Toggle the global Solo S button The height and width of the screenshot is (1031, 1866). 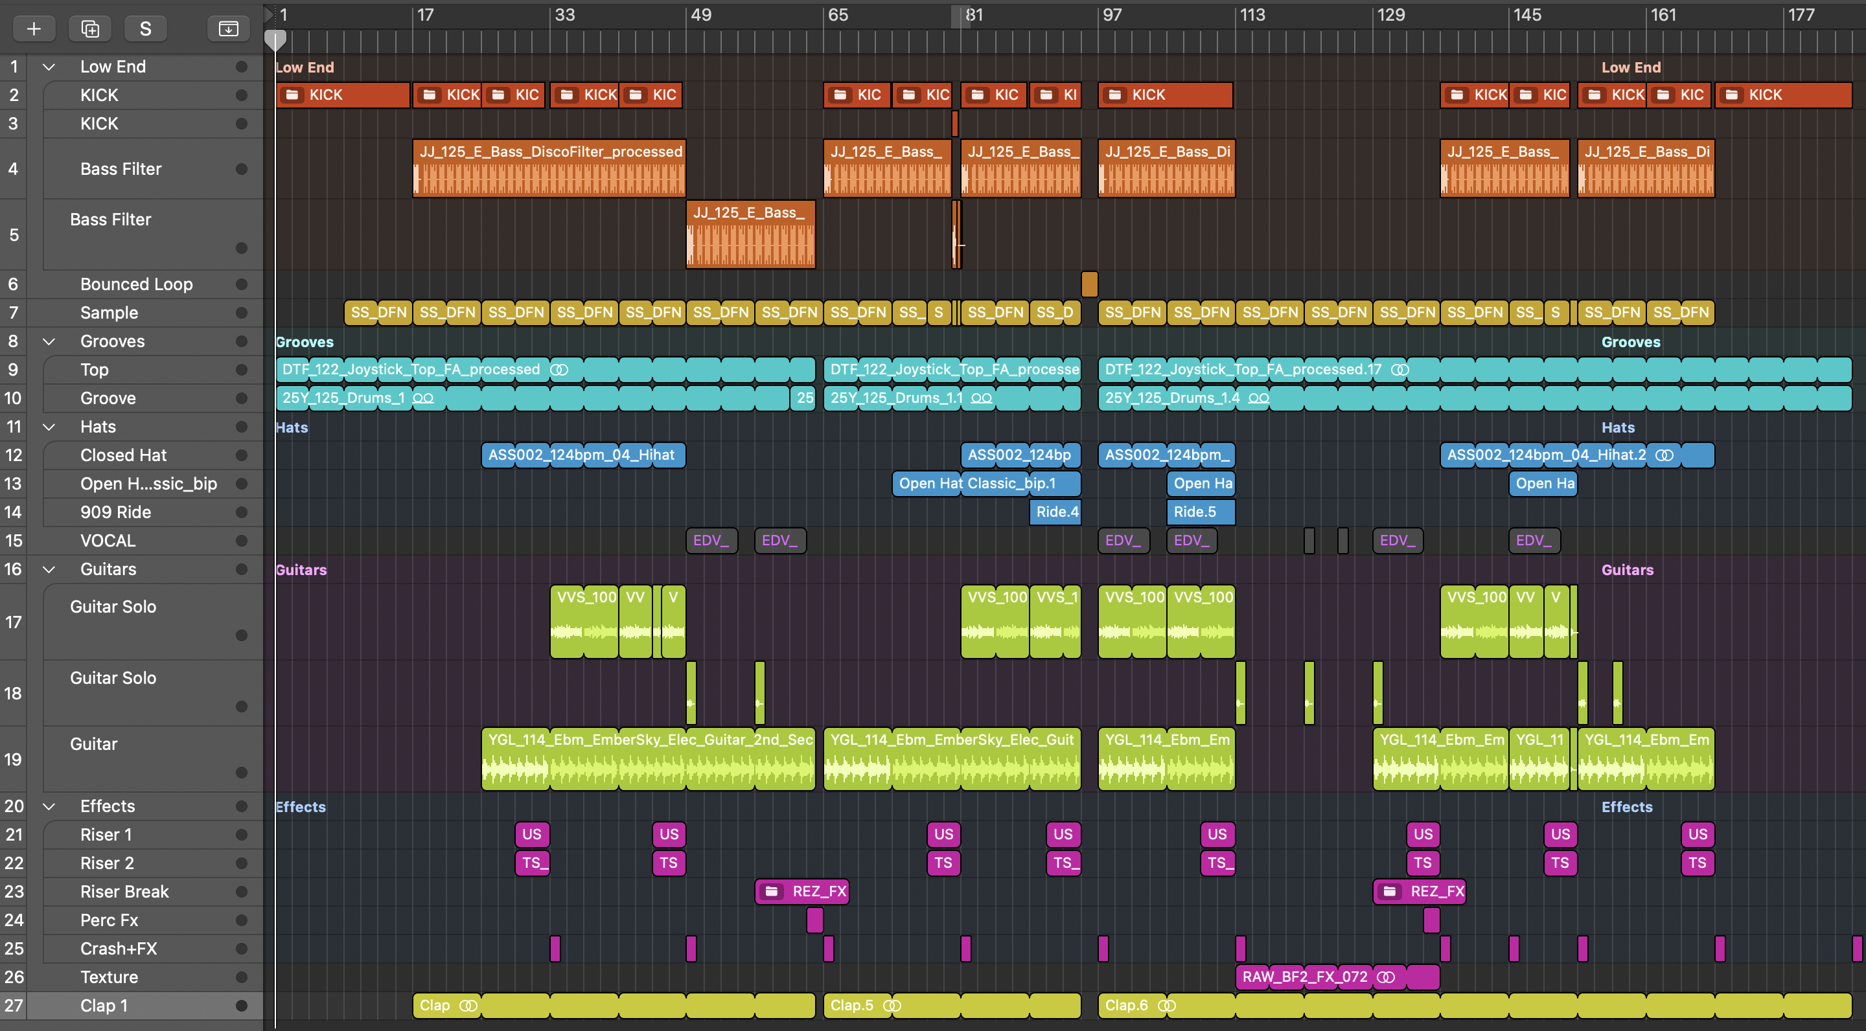(x=145, y=28)
